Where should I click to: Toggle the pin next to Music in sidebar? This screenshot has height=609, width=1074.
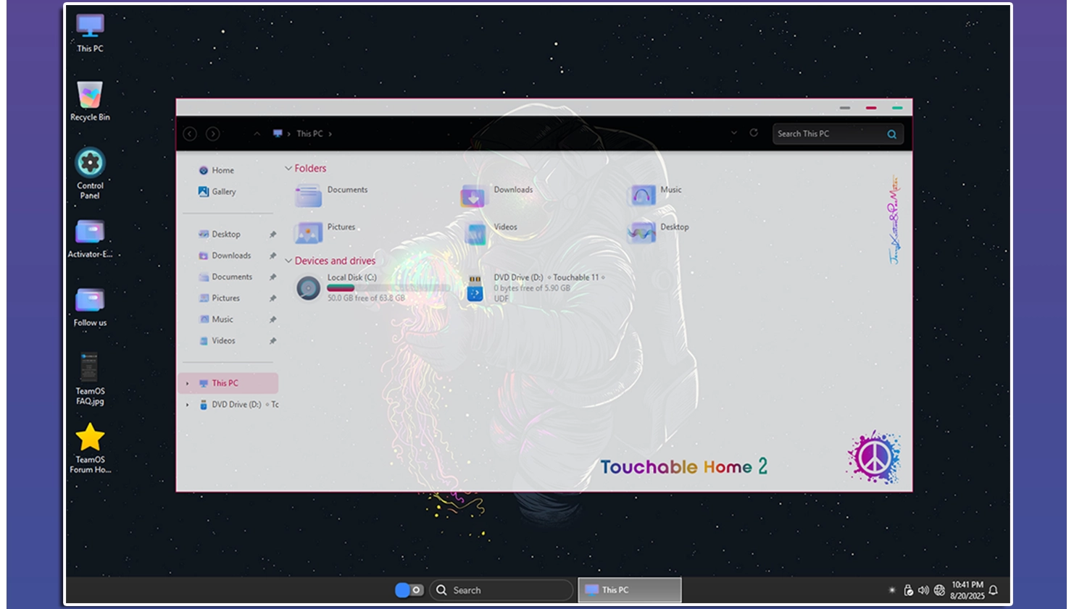point(272,319)
